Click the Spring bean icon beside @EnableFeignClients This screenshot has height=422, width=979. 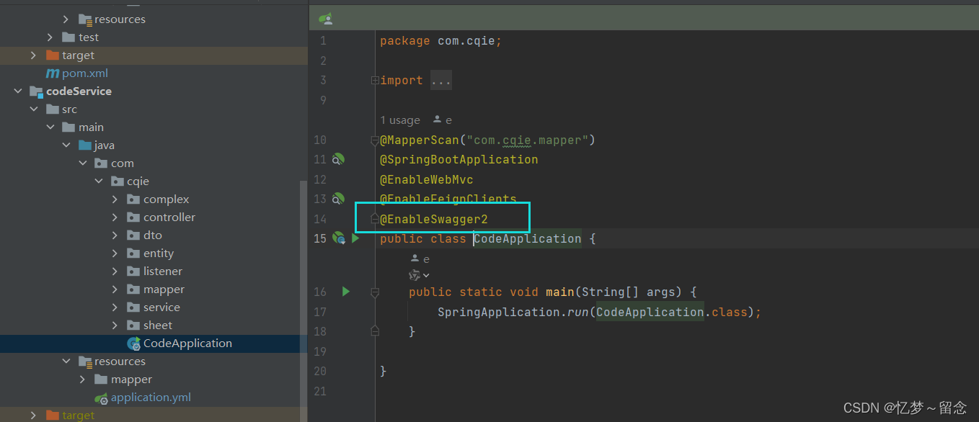point(339,199)
